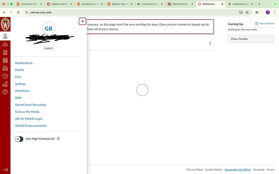The height and width of the screenshot is (174, 279).
Task: Open Facebook footer link
Action: (x=259, y=170)
